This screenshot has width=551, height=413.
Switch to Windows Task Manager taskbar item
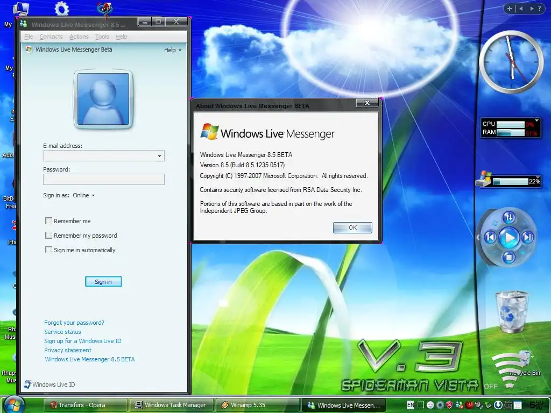click(x=172, y=405)
